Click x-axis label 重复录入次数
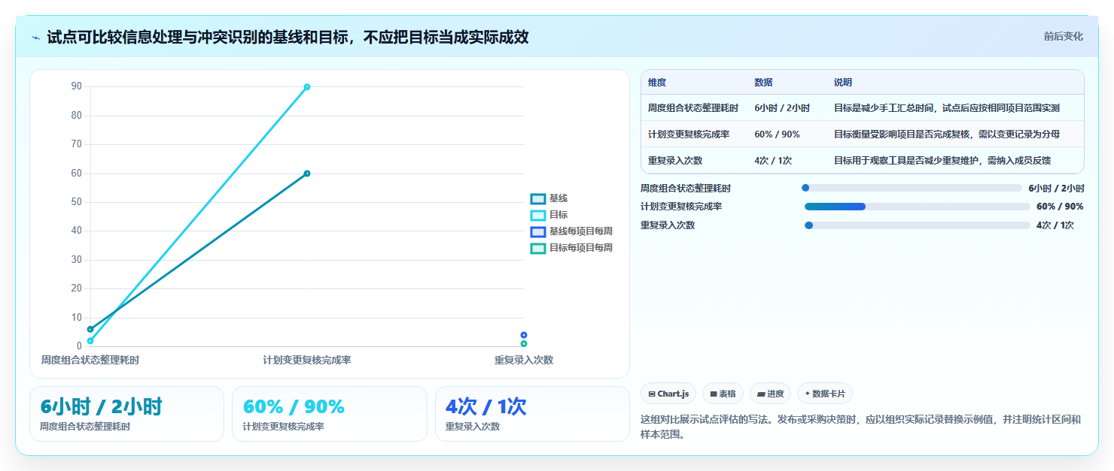1114x471 pixels. [x=524, y=360]
